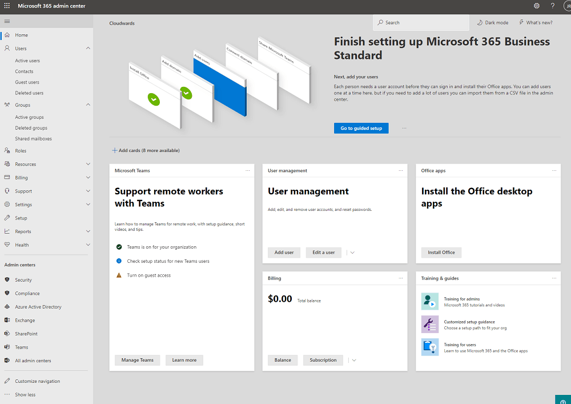Viewport: 571px width, 404px height.
Task: Open Microsoft Teams card more options
Action: click(248, 171)
